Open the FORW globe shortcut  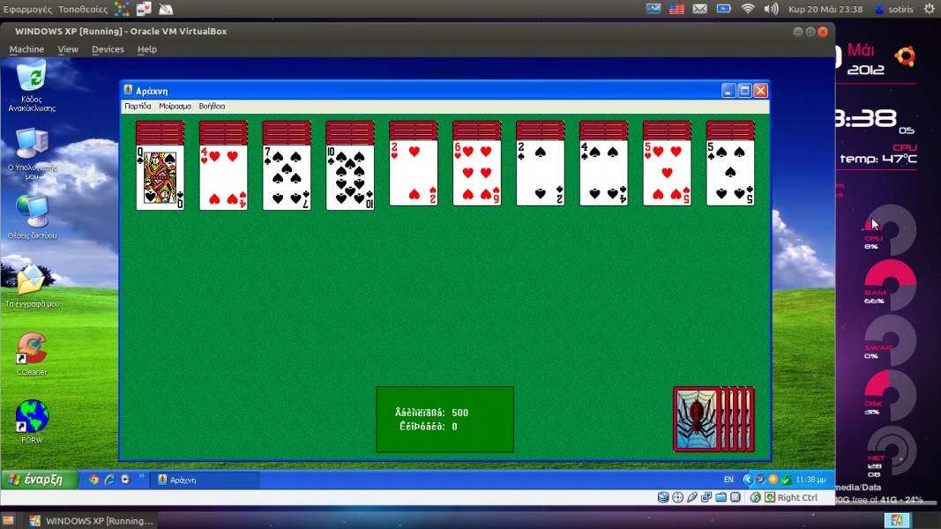click(x=32, y=421)
